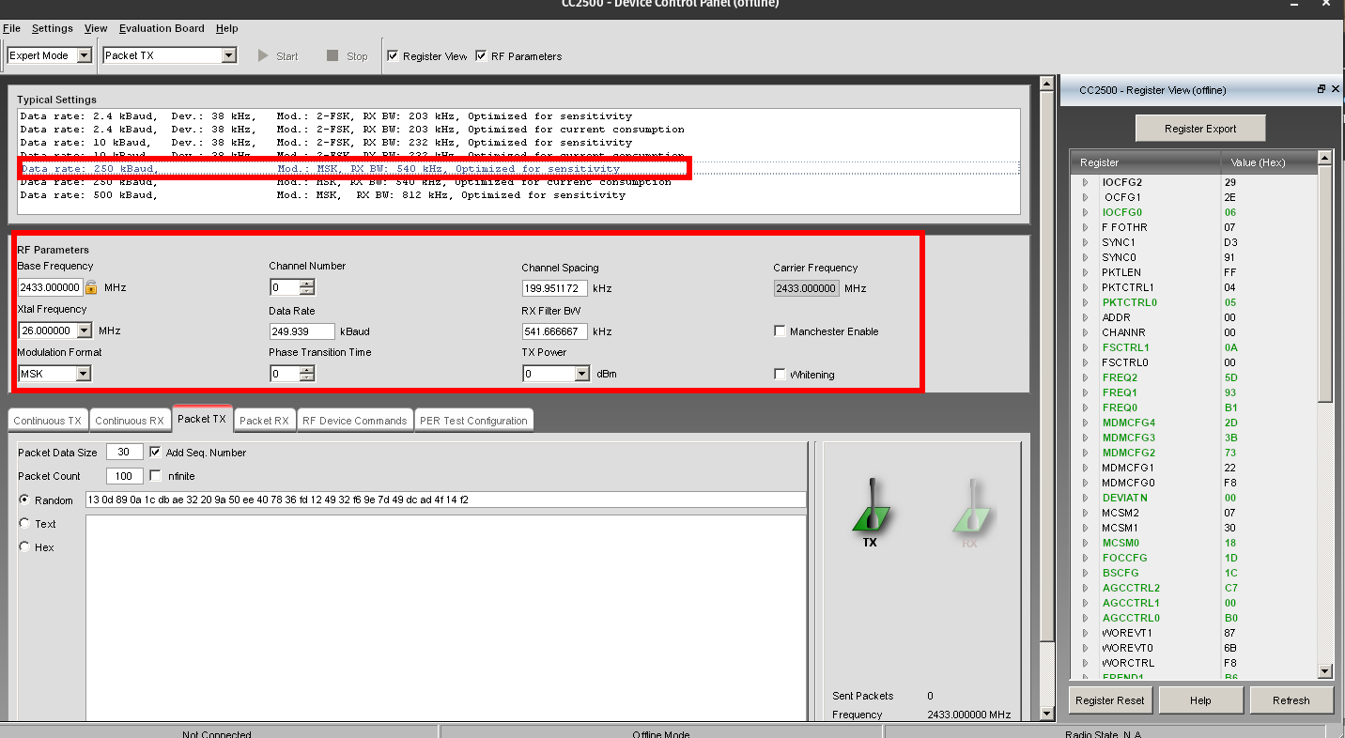The width and height of the screenshot is (1345, 738).
Task: Click the Data Rate input field
Action: 301,331
